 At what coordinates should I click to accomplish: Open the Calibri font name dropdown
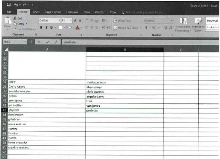click(59, 20)
